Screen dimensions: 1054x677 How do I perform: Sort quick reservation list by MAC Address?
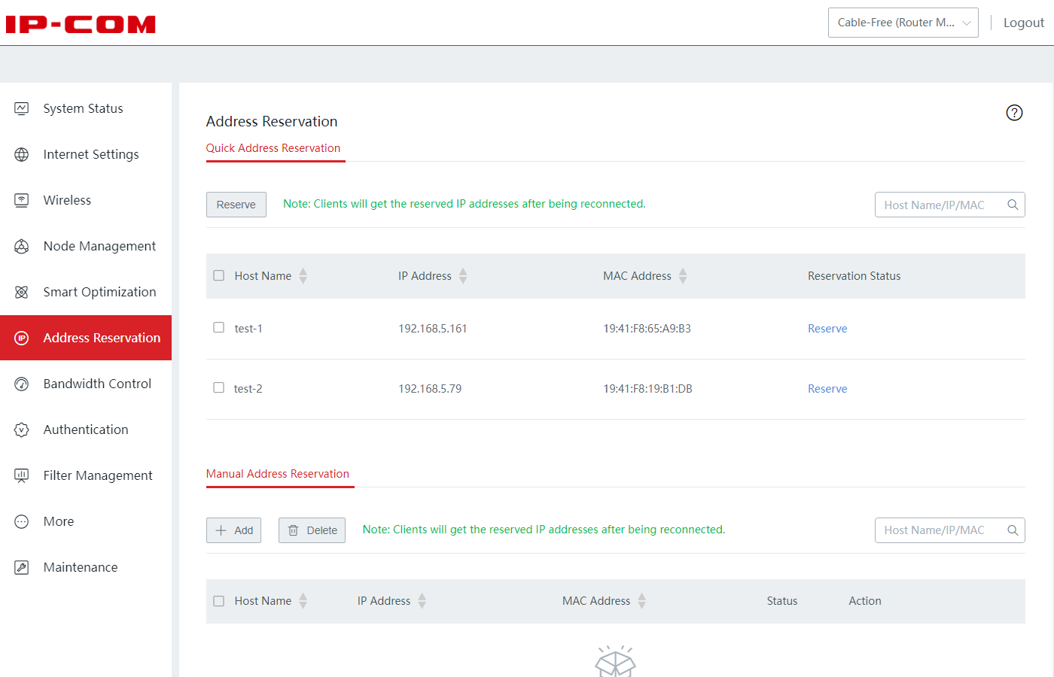pyautogui.click(x=683, y=276)
